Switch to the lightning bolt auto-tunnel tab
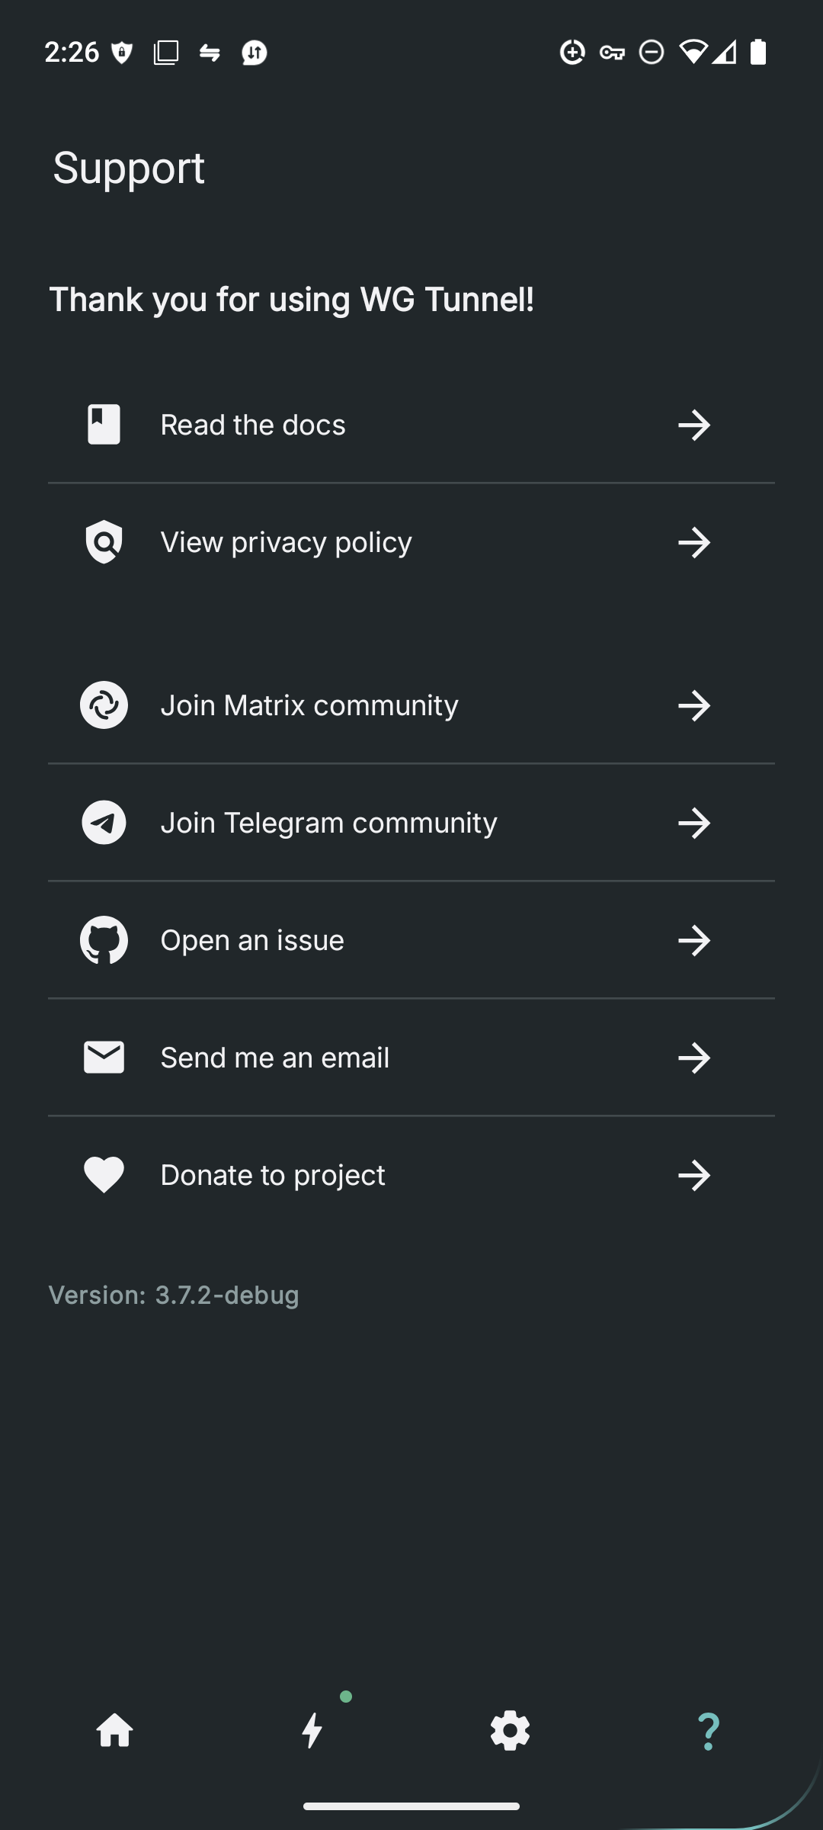This screenshot has width=823, height=1830. pyautogui.click(x=312, y=1730)
